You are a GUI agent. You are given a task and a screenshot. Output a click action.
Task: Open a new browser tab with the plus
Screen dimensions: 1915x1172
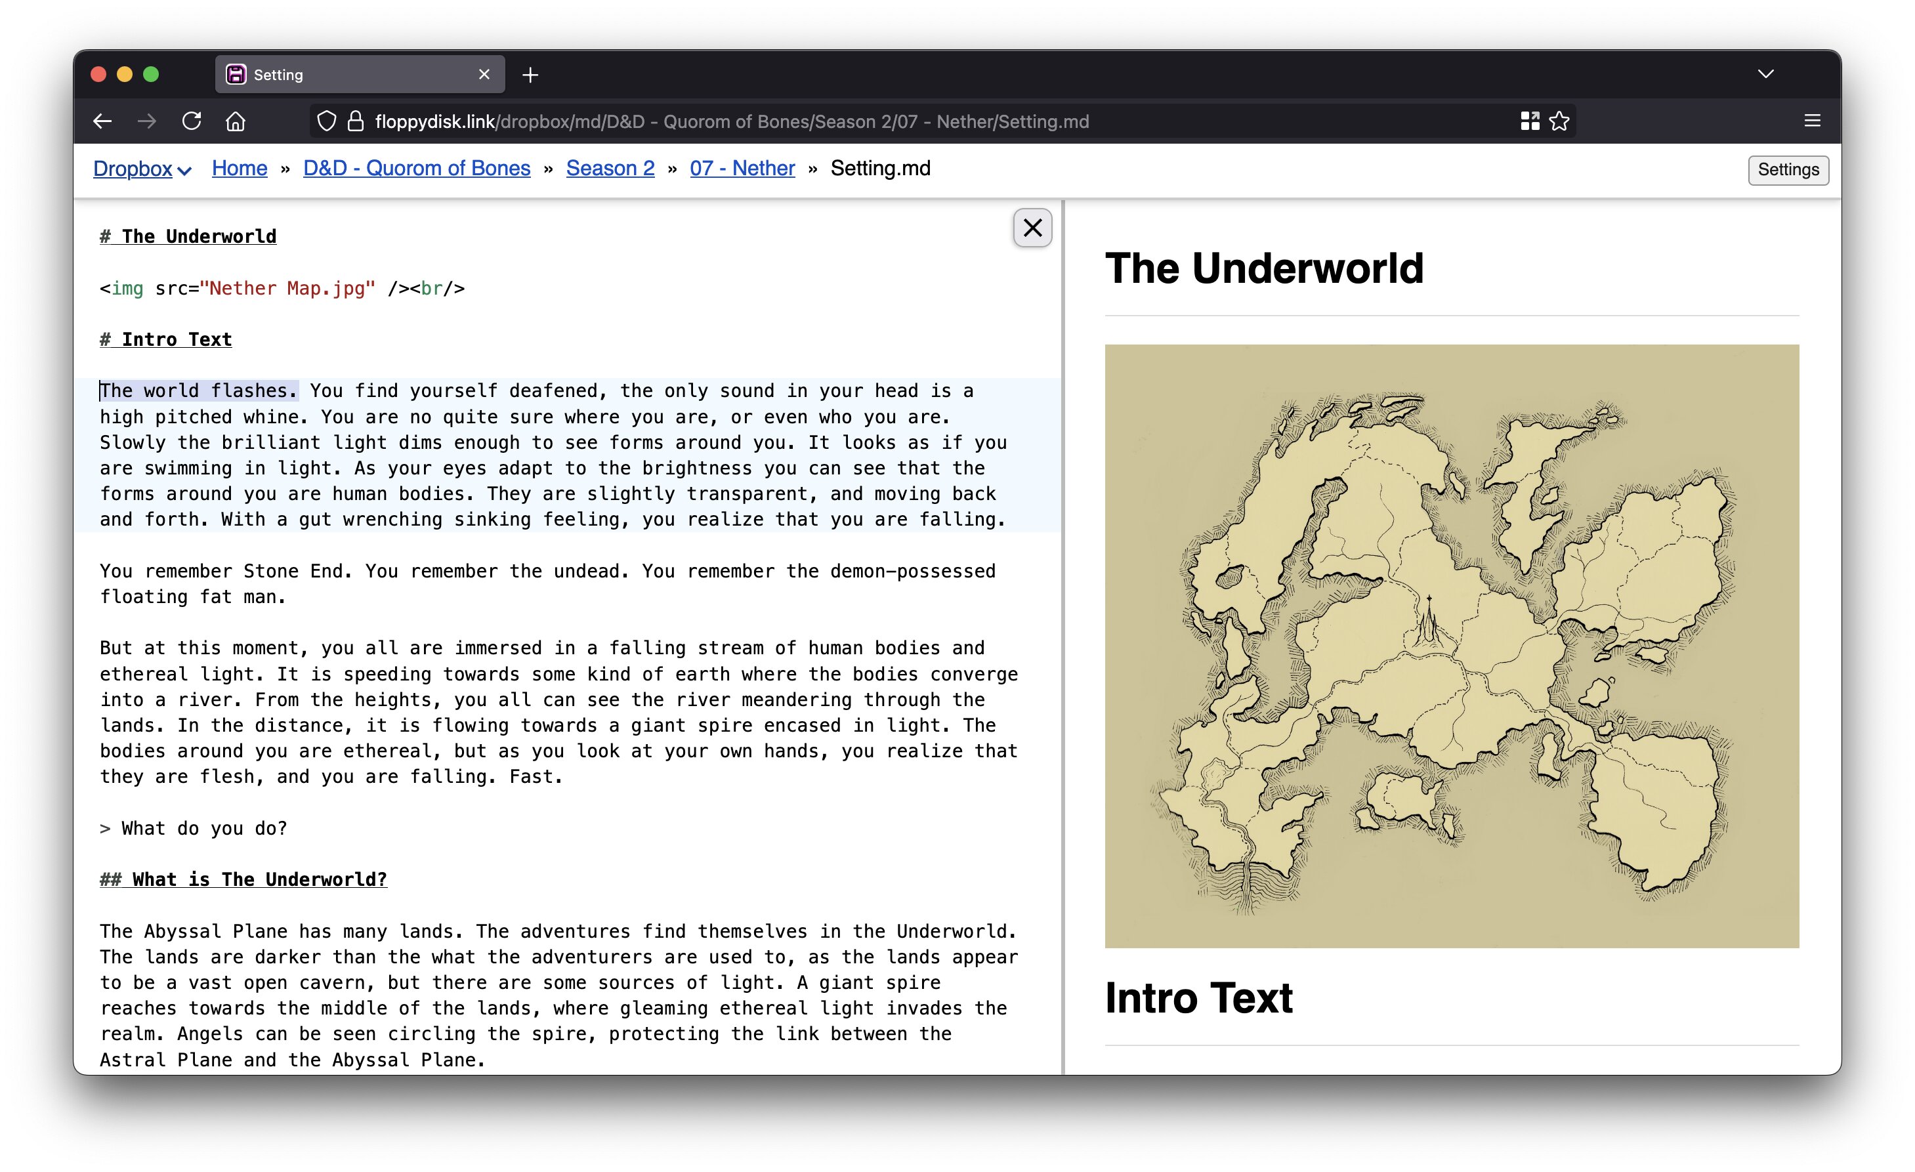click(x=530, y=74)
